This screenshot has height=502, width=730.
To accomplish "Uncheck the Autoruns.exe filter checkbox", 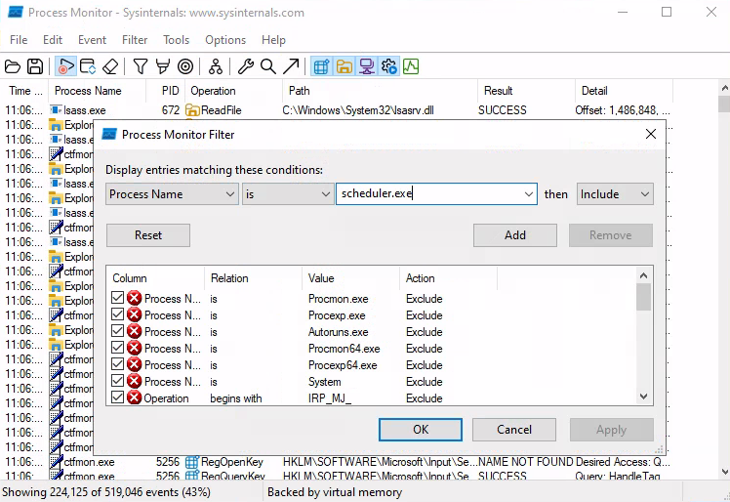I will coord(118,332).
